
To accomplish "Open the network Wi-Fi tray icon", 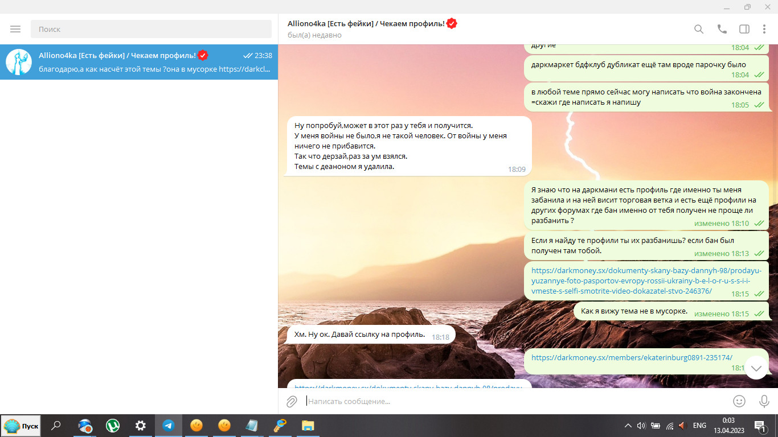I will tap(670, 426).
